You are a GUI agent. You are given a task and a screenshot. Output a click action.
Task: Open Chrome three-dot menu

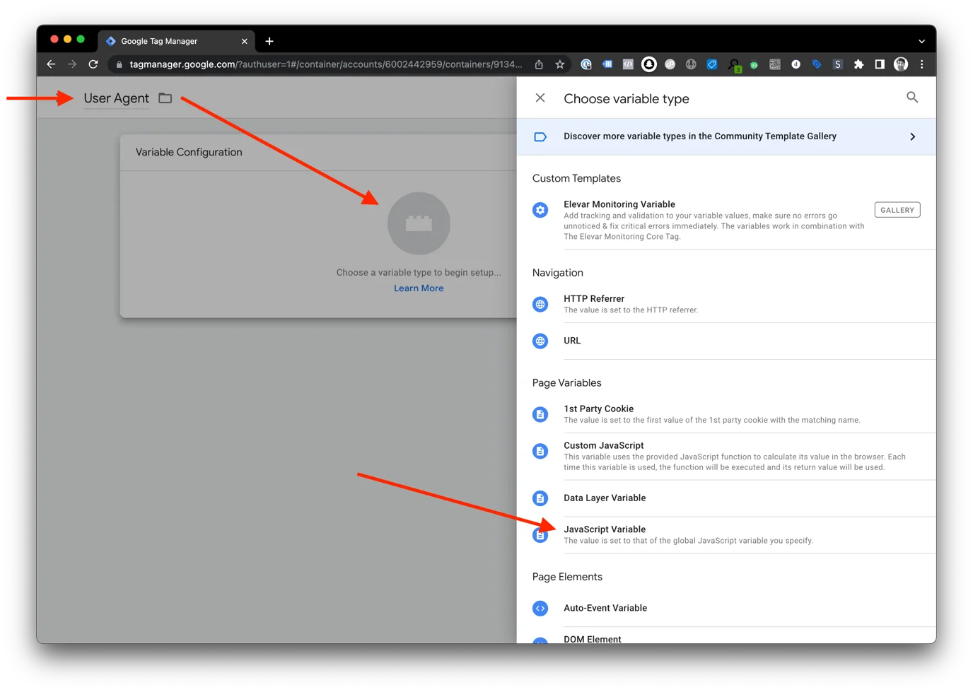click(x=921, y=64)
